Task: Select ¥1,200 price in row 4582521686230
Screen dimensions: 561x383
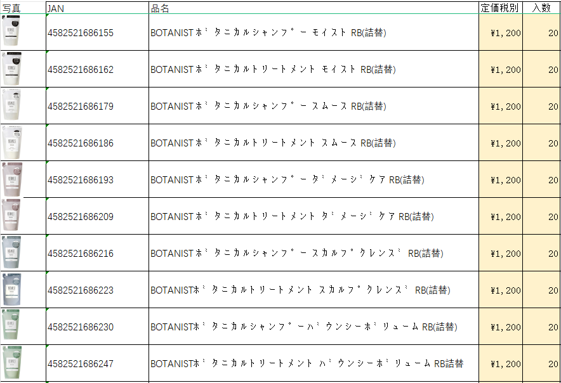Action: pyautogui.click(x=501, y=327)
